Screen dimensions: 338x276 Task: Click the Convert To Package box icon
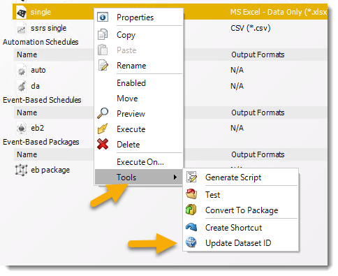(191, 210)
